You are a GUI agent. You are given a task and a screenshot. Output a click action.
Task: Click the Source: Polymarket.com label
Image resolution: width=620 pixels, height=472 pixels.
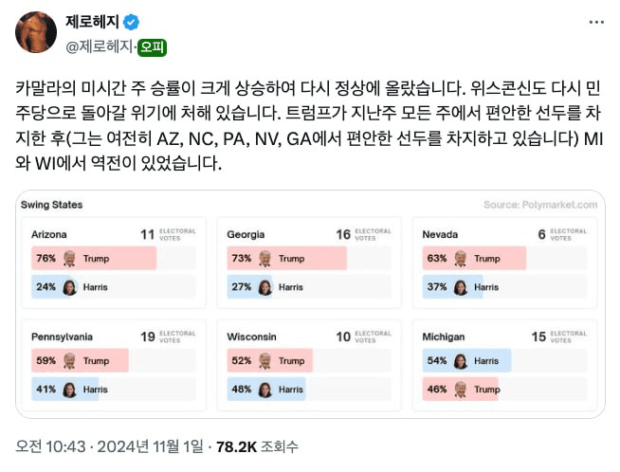540,205
